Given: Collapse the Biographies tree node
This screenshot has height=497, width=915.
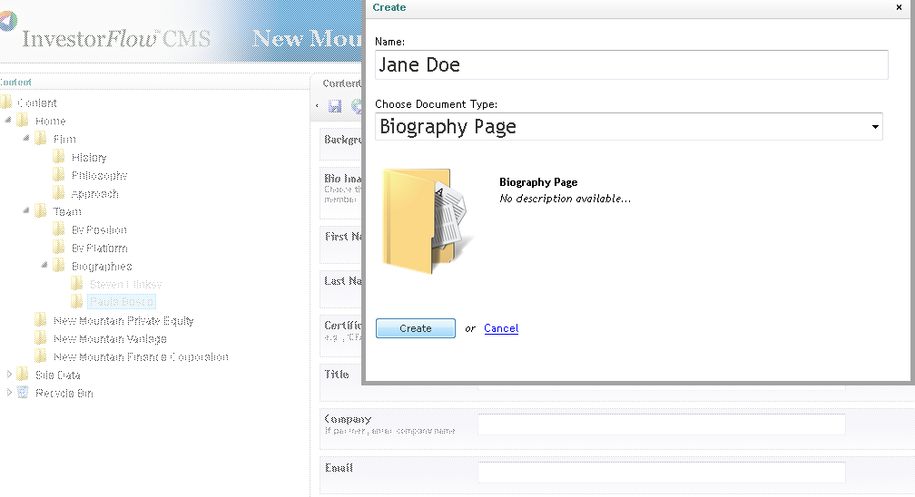Looking at the screenshot, I should (44, 266).
